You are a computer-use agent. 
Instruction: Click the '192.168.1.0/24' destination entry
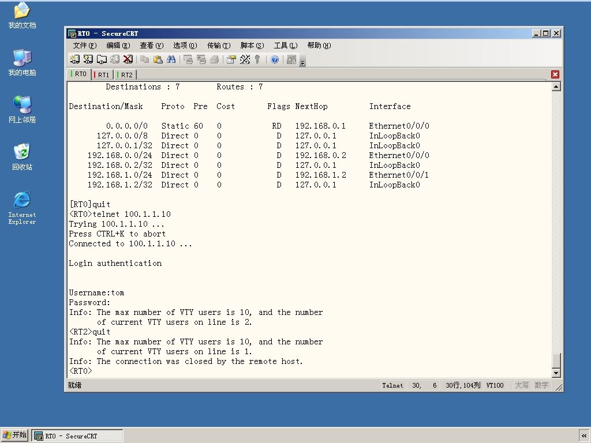[120, 175]
